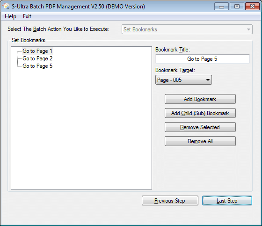Click the Exit menu item

click(27, 16)
